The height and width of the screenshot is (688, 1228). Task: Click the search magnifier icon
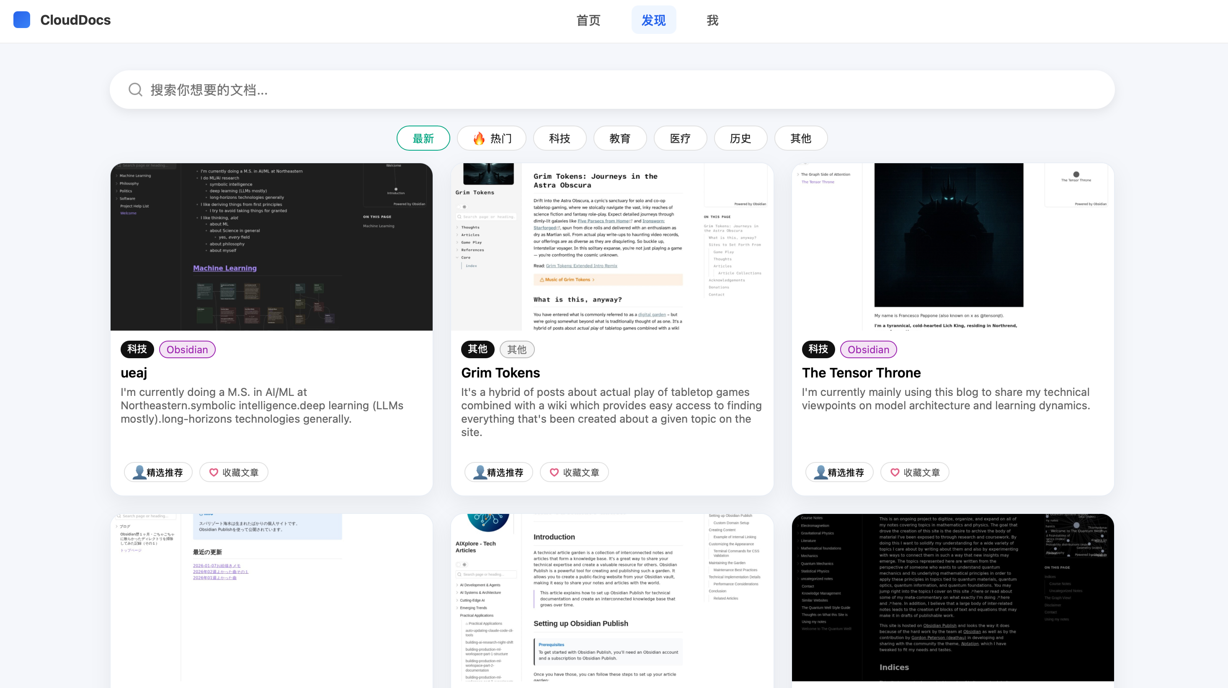(135, 90)
